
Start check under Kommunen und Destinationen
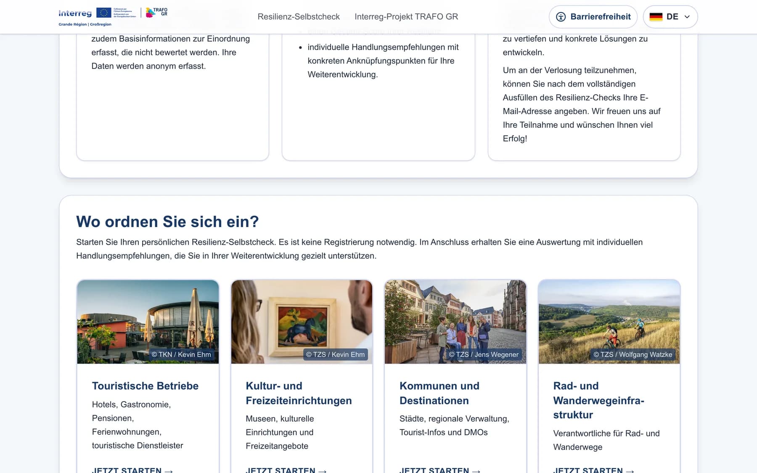[x=440, y=470]
